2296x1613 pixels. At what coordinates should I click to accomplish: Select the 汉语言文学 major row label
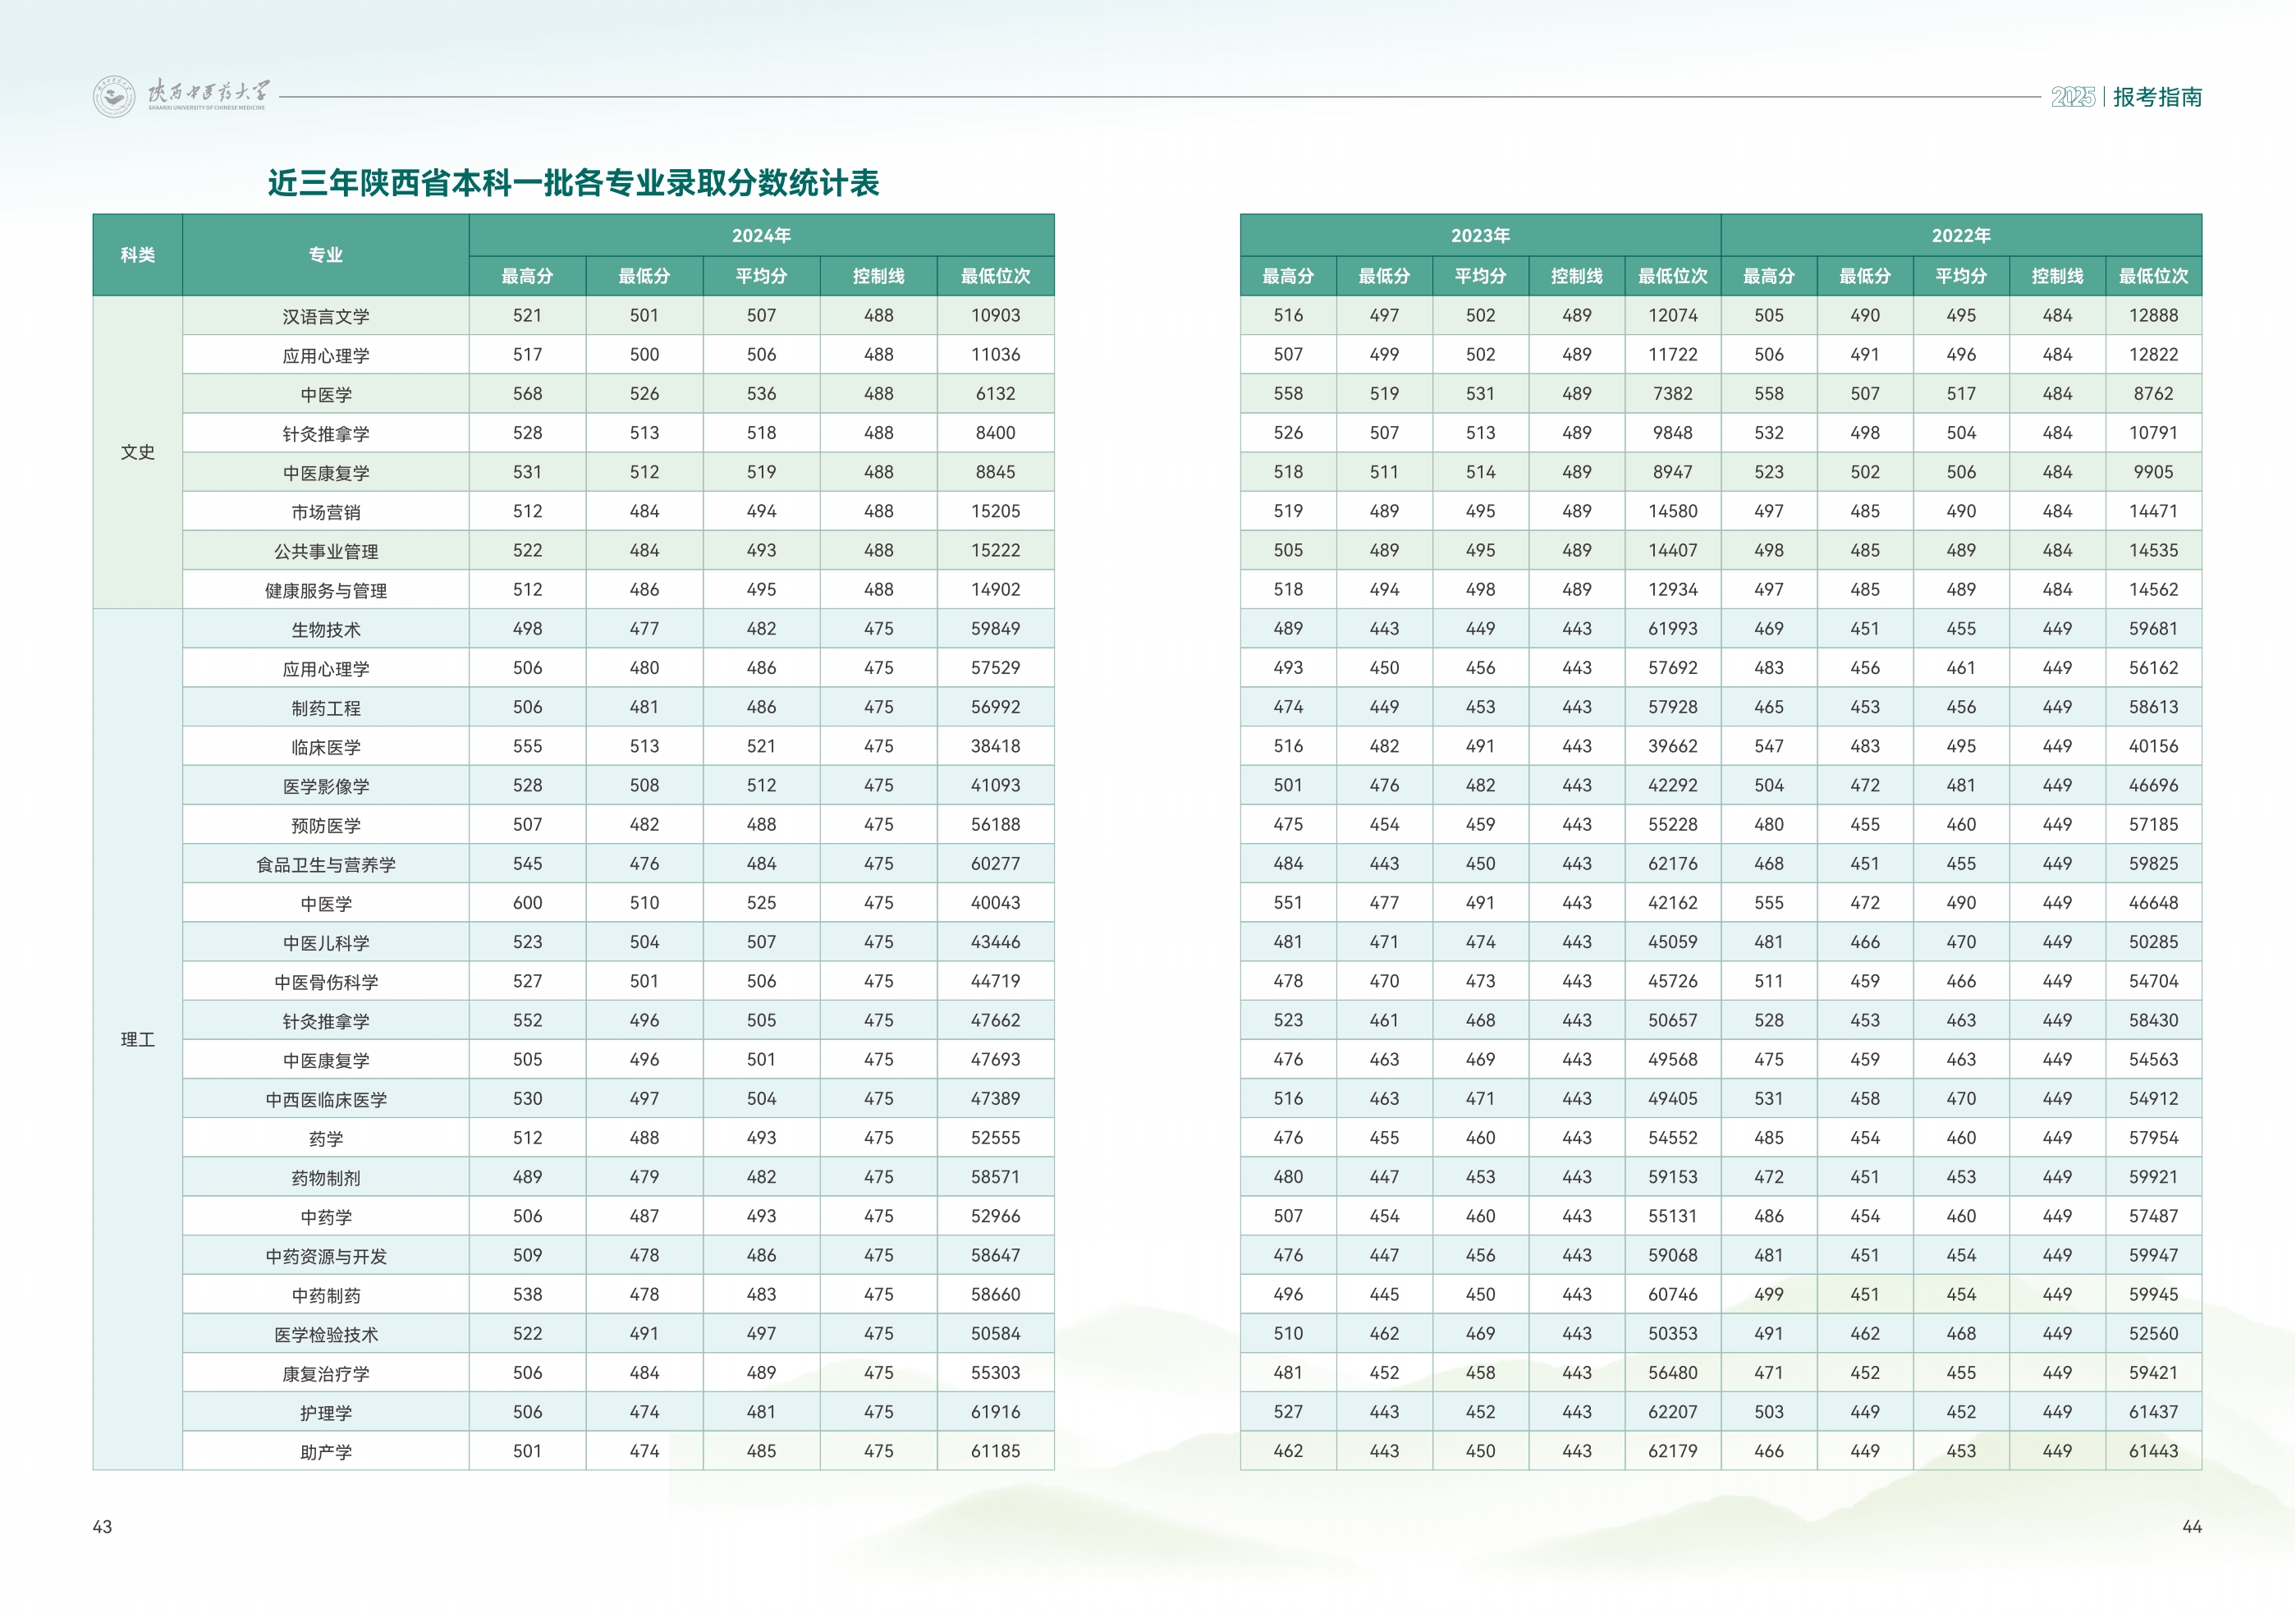[326, 316]
